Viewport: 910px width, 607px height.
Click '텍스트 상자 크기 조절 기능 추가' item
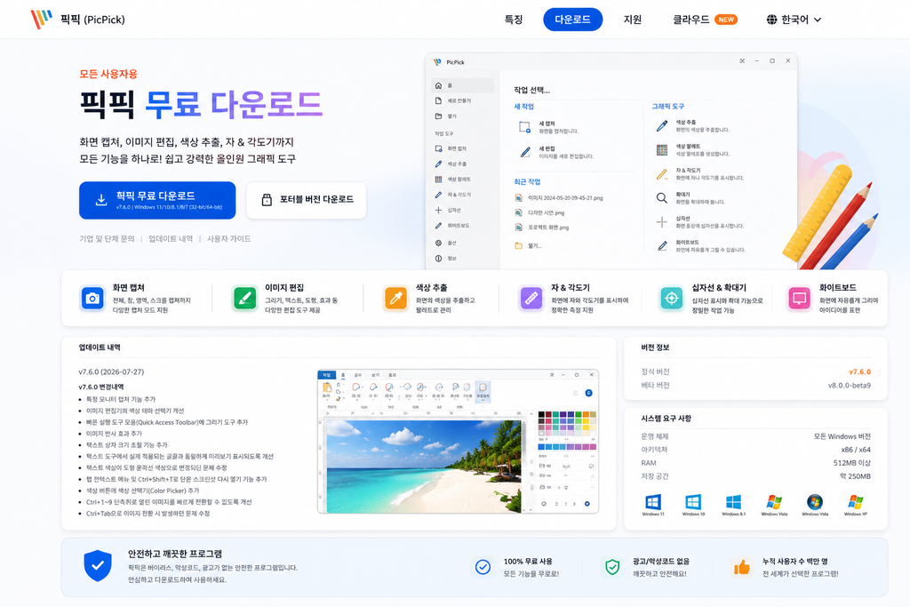[126, 445]
